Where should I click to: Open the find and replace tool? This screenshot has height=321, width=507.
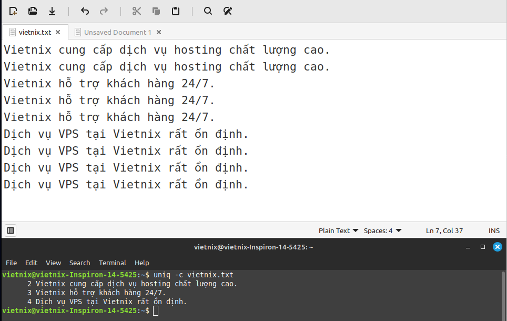coord(227,11)
